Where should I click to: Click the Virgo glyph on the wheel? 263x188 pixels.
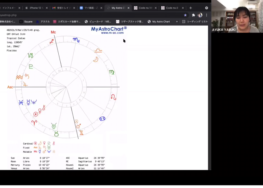coord(112,72)
